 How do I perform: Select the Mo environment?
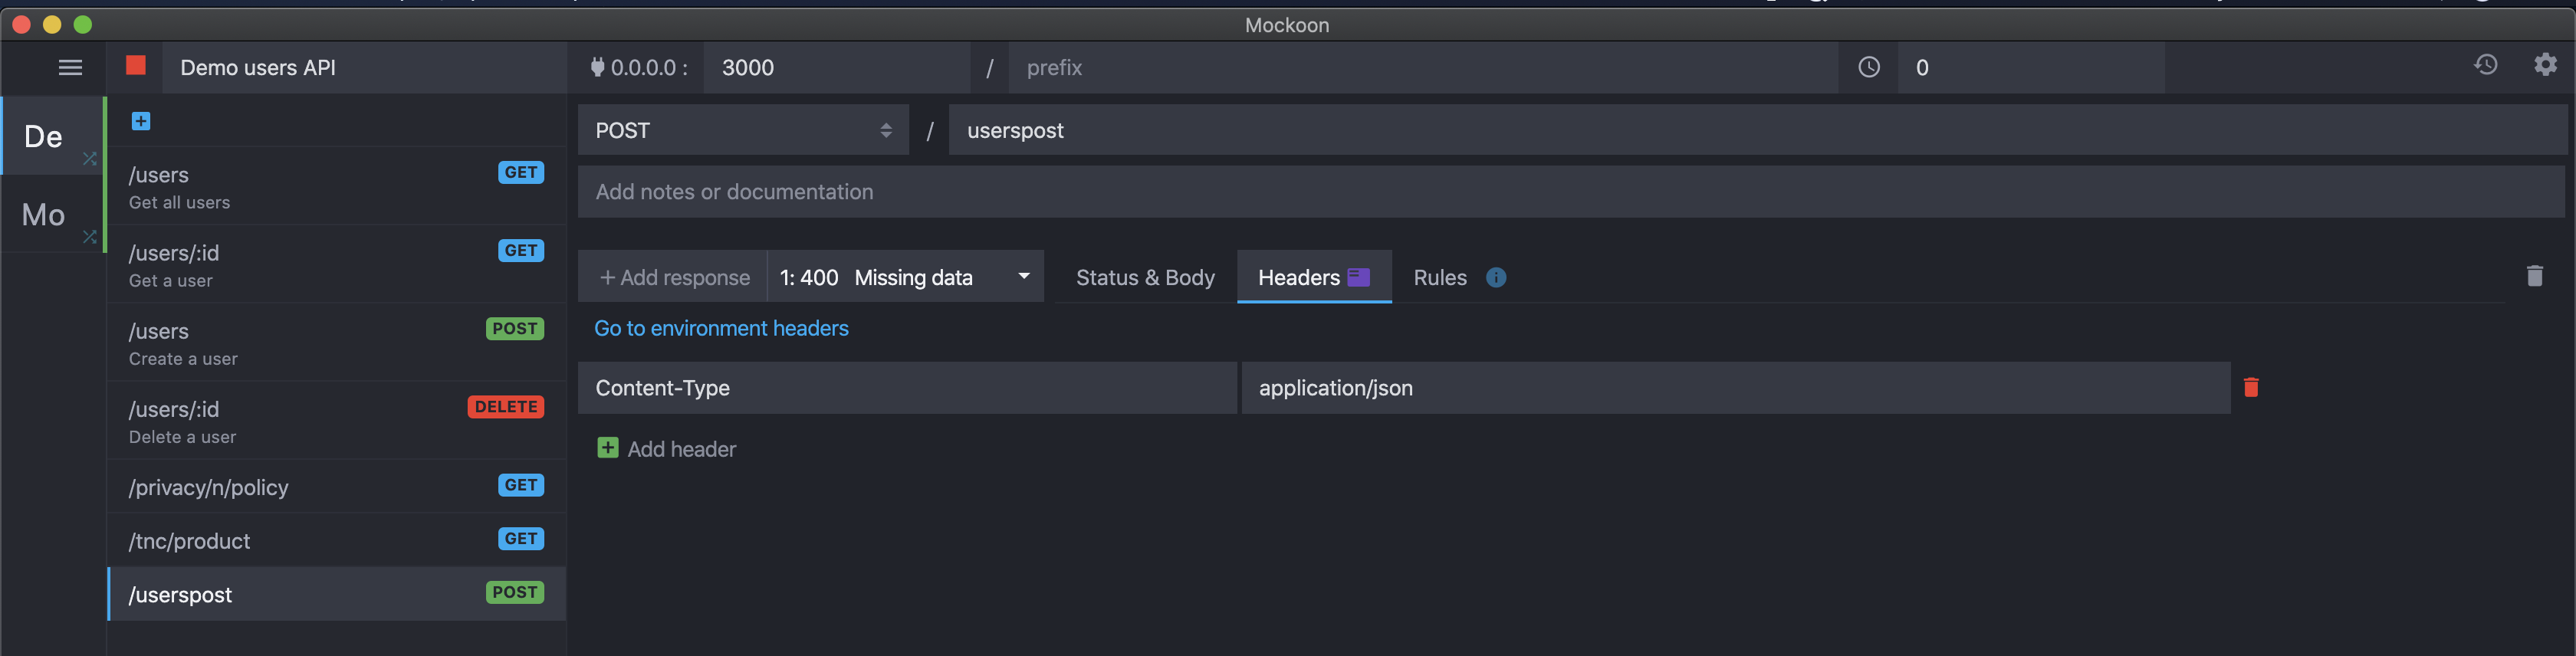click(x=52, y=214)
